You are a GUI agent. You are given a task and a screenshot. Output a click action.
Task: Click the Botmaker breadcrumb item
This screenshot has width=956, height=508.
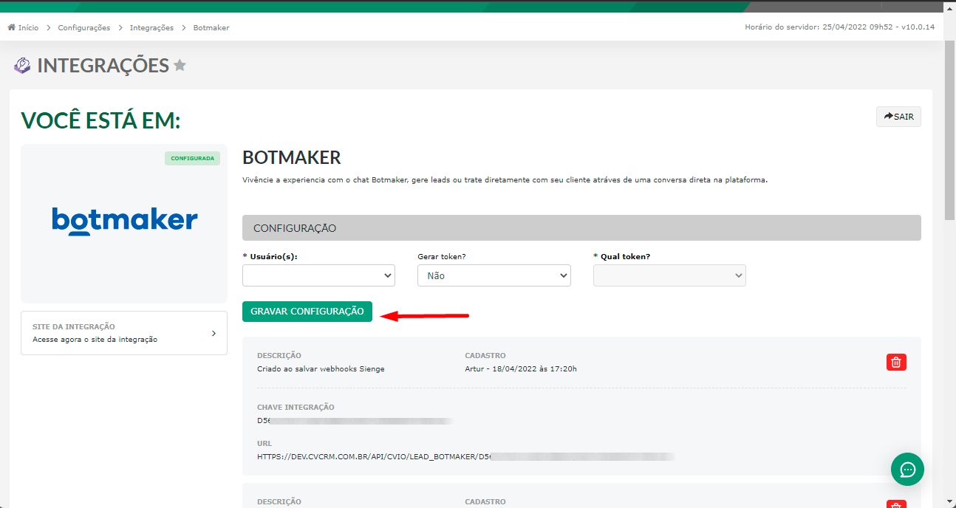(211, 28)
